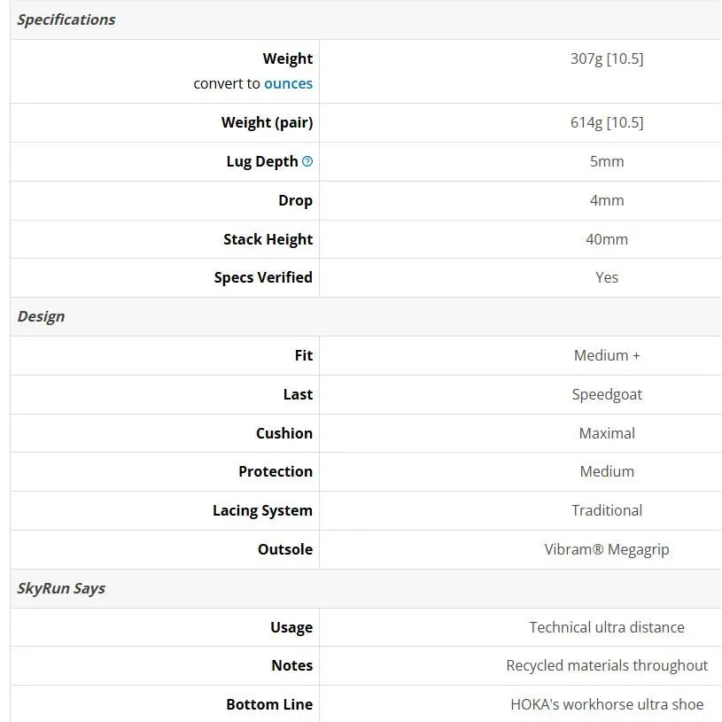Click the 40mm stack height value
The image size is (722, 722).
point(607,239)
